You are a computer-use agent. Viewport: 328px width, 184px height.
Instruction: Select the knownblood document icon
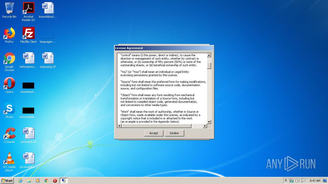[x=48, y=10]
